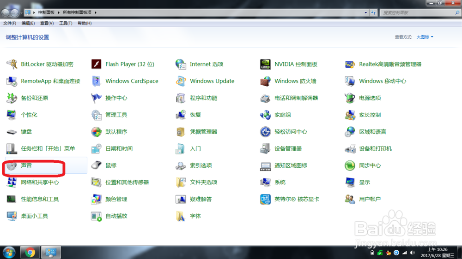Open 默认程序 icon
The image size is (462, 259).
(97, 132)
